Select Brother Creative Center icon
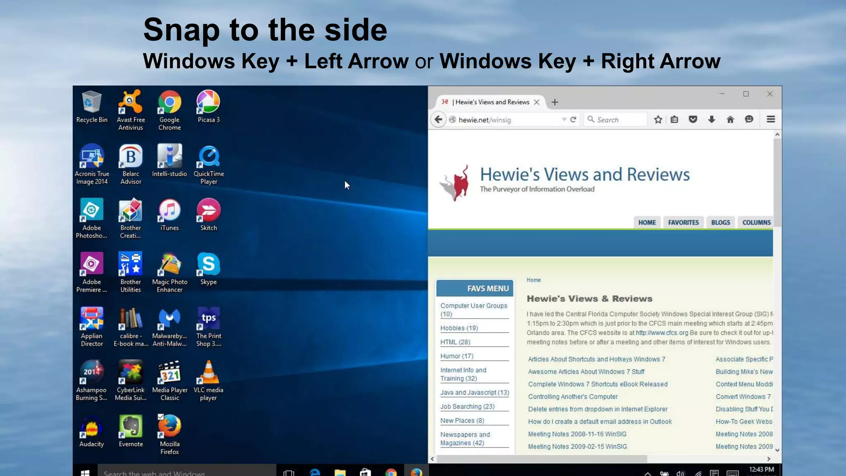This screenshot has width=846, height=476. 131,219
